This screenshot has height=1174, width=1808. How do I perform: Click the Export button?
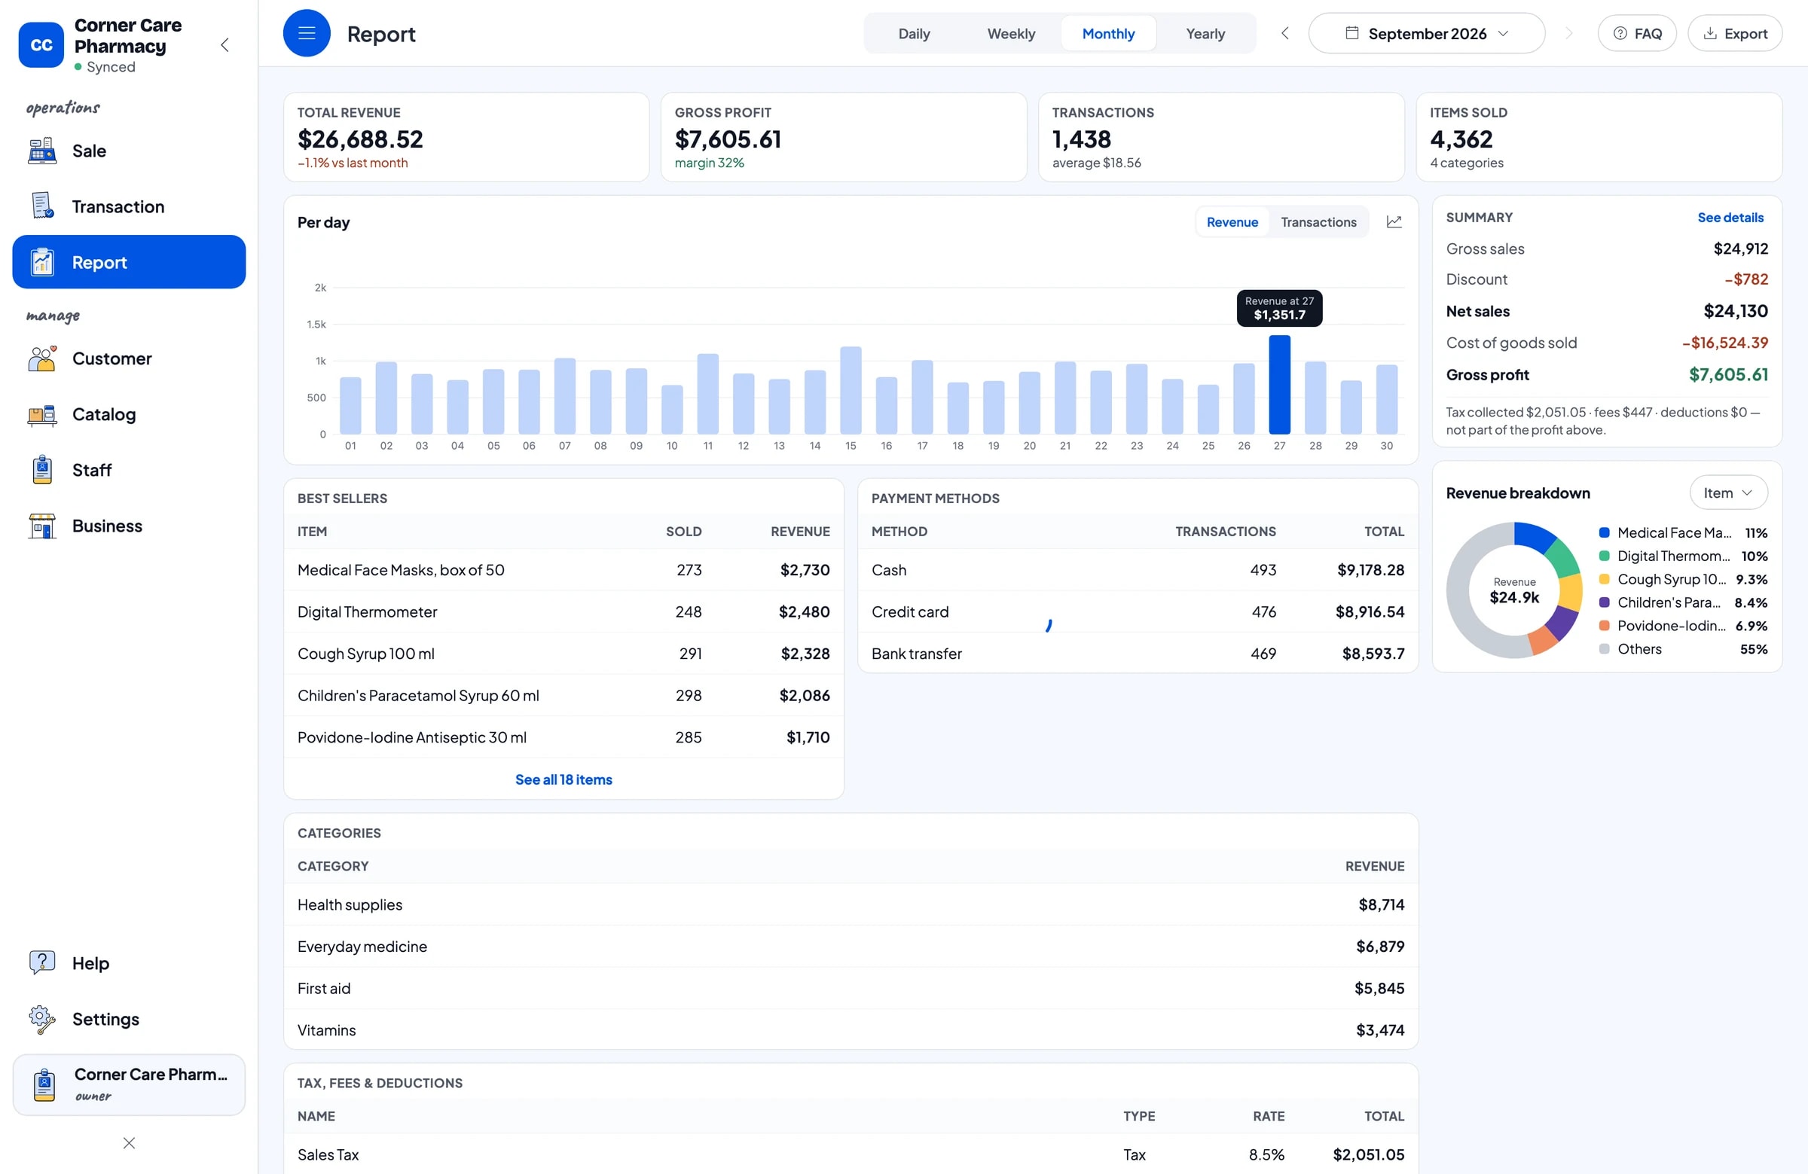coord(1735,33)
